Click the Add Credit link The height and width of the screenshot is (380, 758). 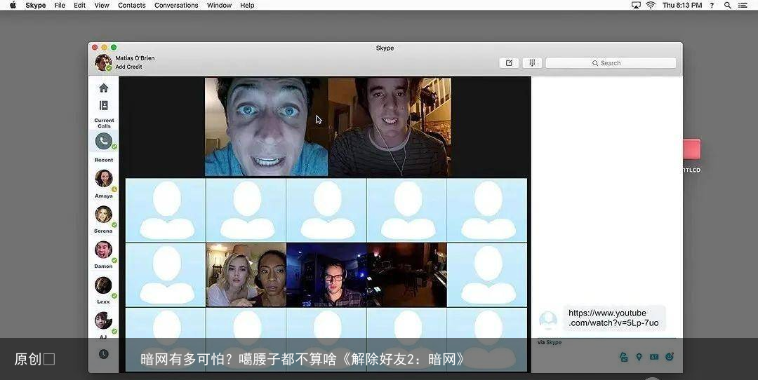(128, 67)
